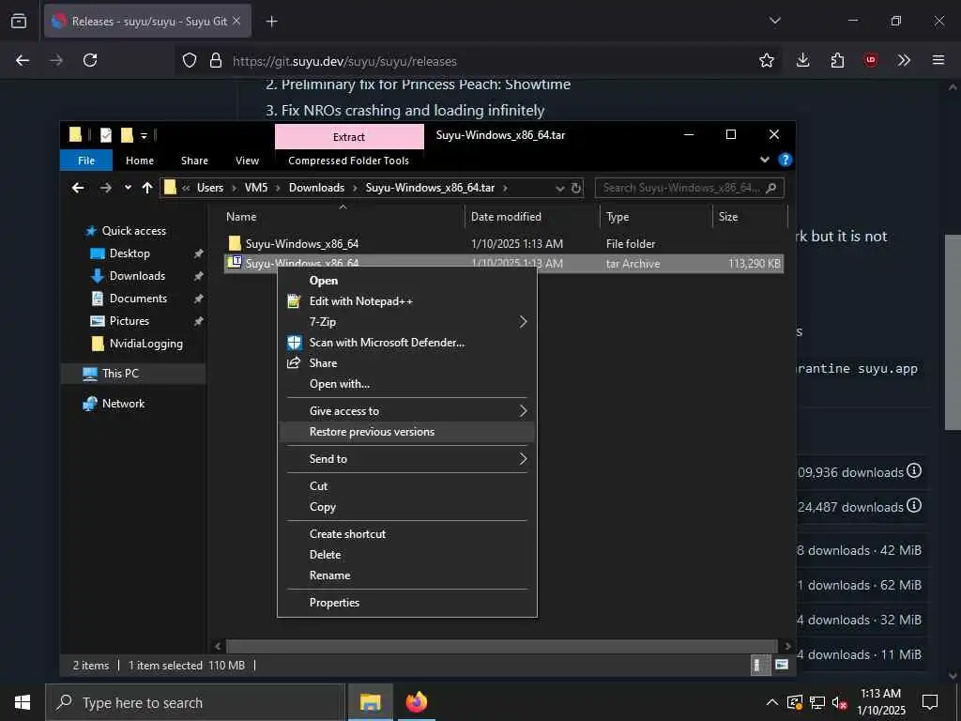Select the Suyu-Windows_x86_64 file folder row
The height and width of the screenshot is (721, 961).
pyautogui.click(x=504, y=243)
